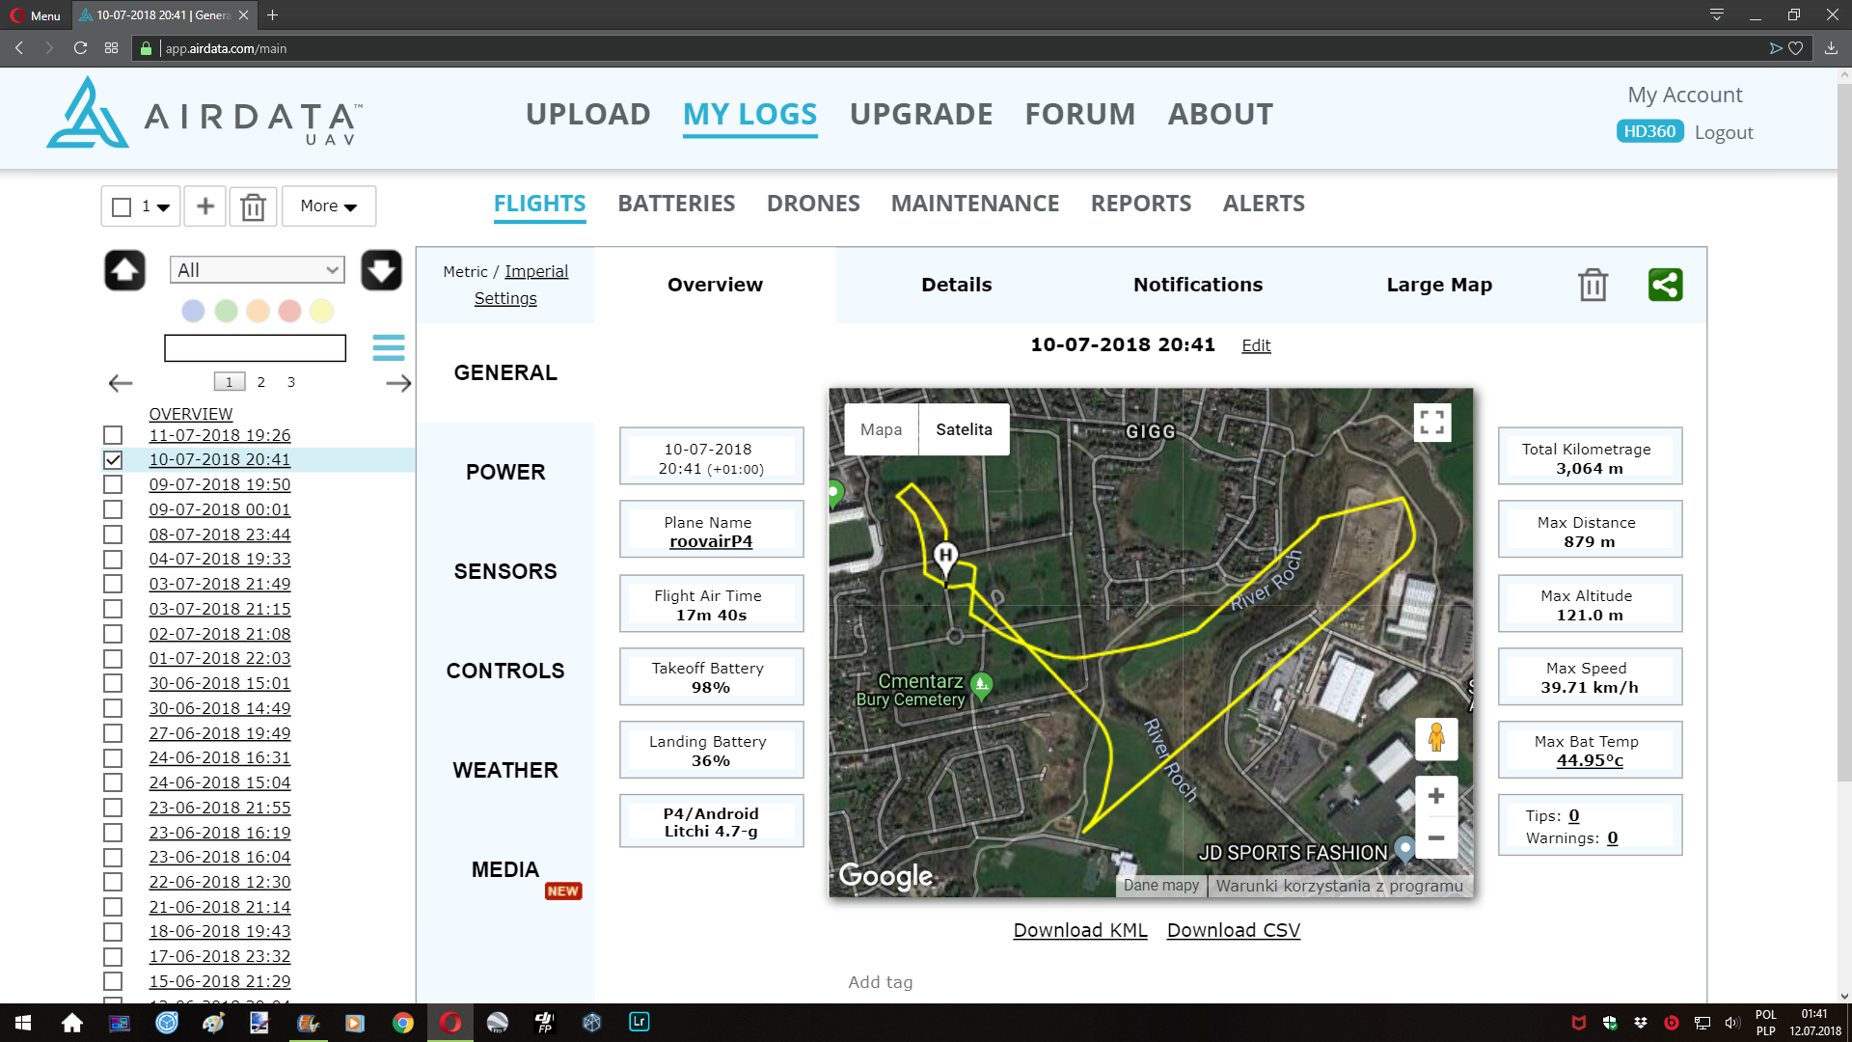Select the blue color filter dot

(193, 311)
